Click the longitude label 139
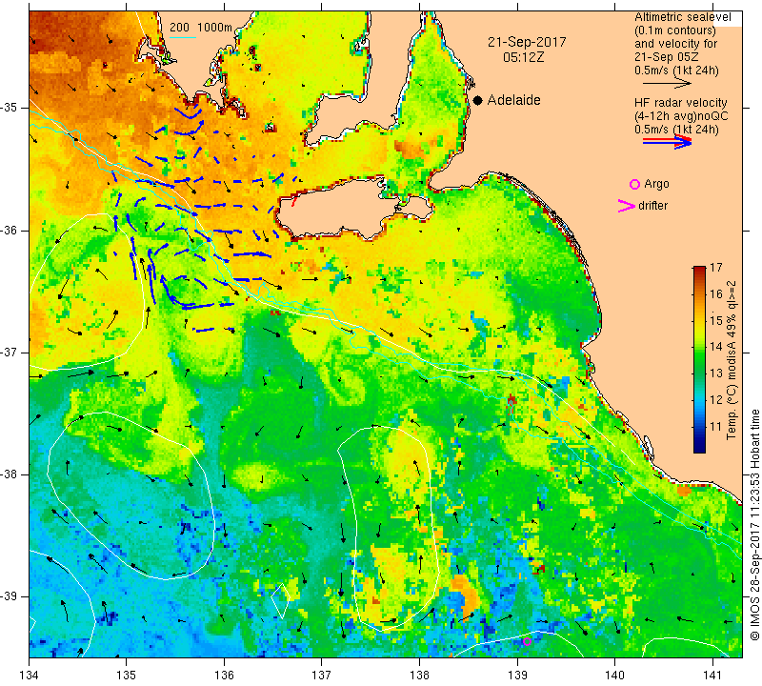762x686 pixels. click(517, 676)
